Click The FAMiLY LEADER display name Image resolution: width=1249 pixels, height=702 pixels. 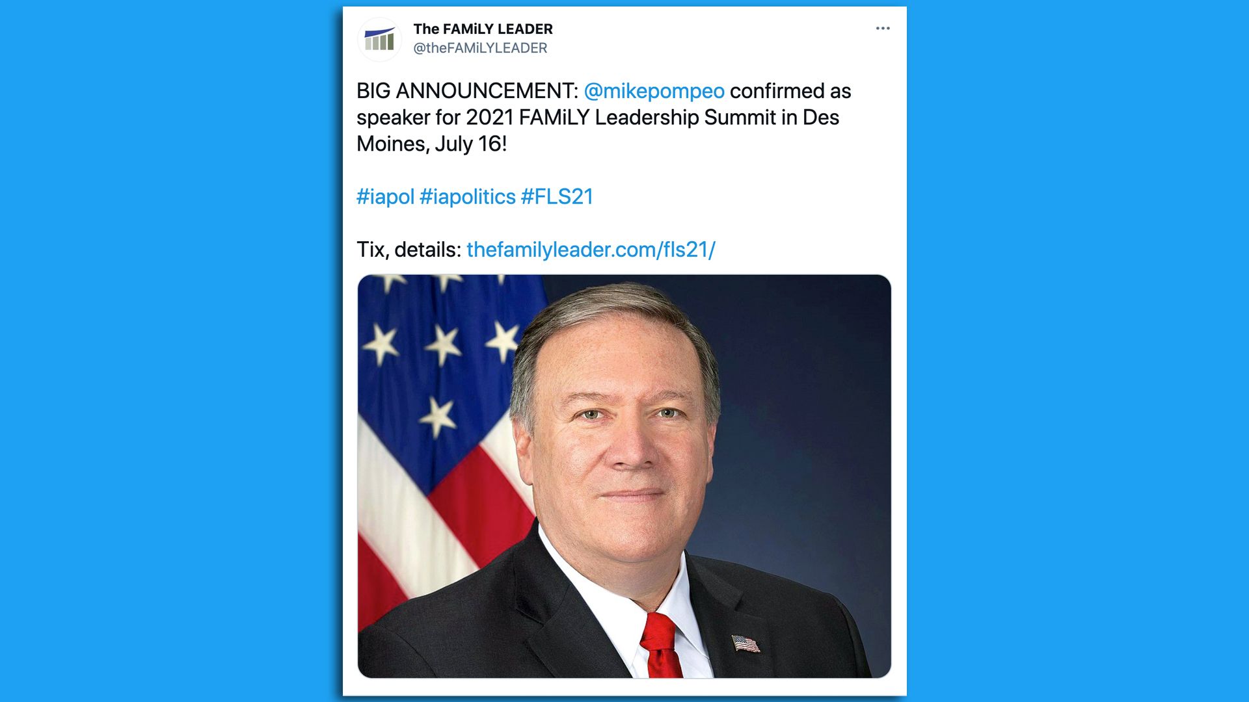coord(483,29)
